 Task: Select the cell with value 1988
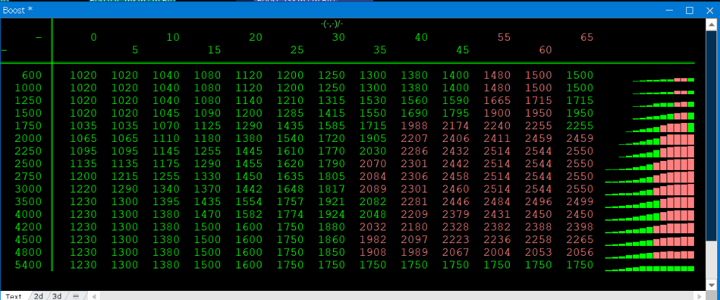(413, 126)
